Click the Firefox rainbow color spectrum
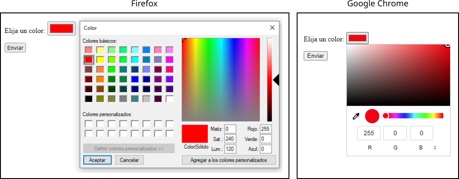The image size is (459, 179). 221,80
